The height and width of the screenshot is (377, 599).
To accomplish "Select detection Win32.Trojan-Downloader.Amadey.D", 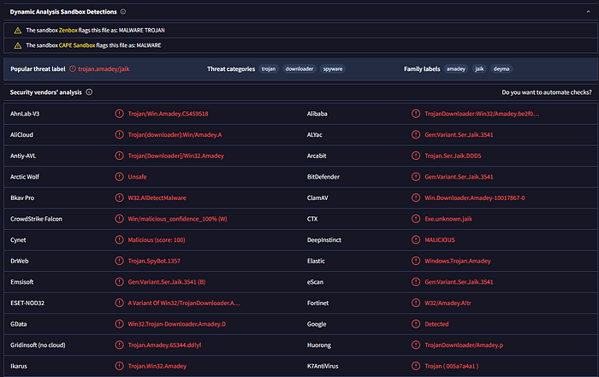I will (177, 324).
